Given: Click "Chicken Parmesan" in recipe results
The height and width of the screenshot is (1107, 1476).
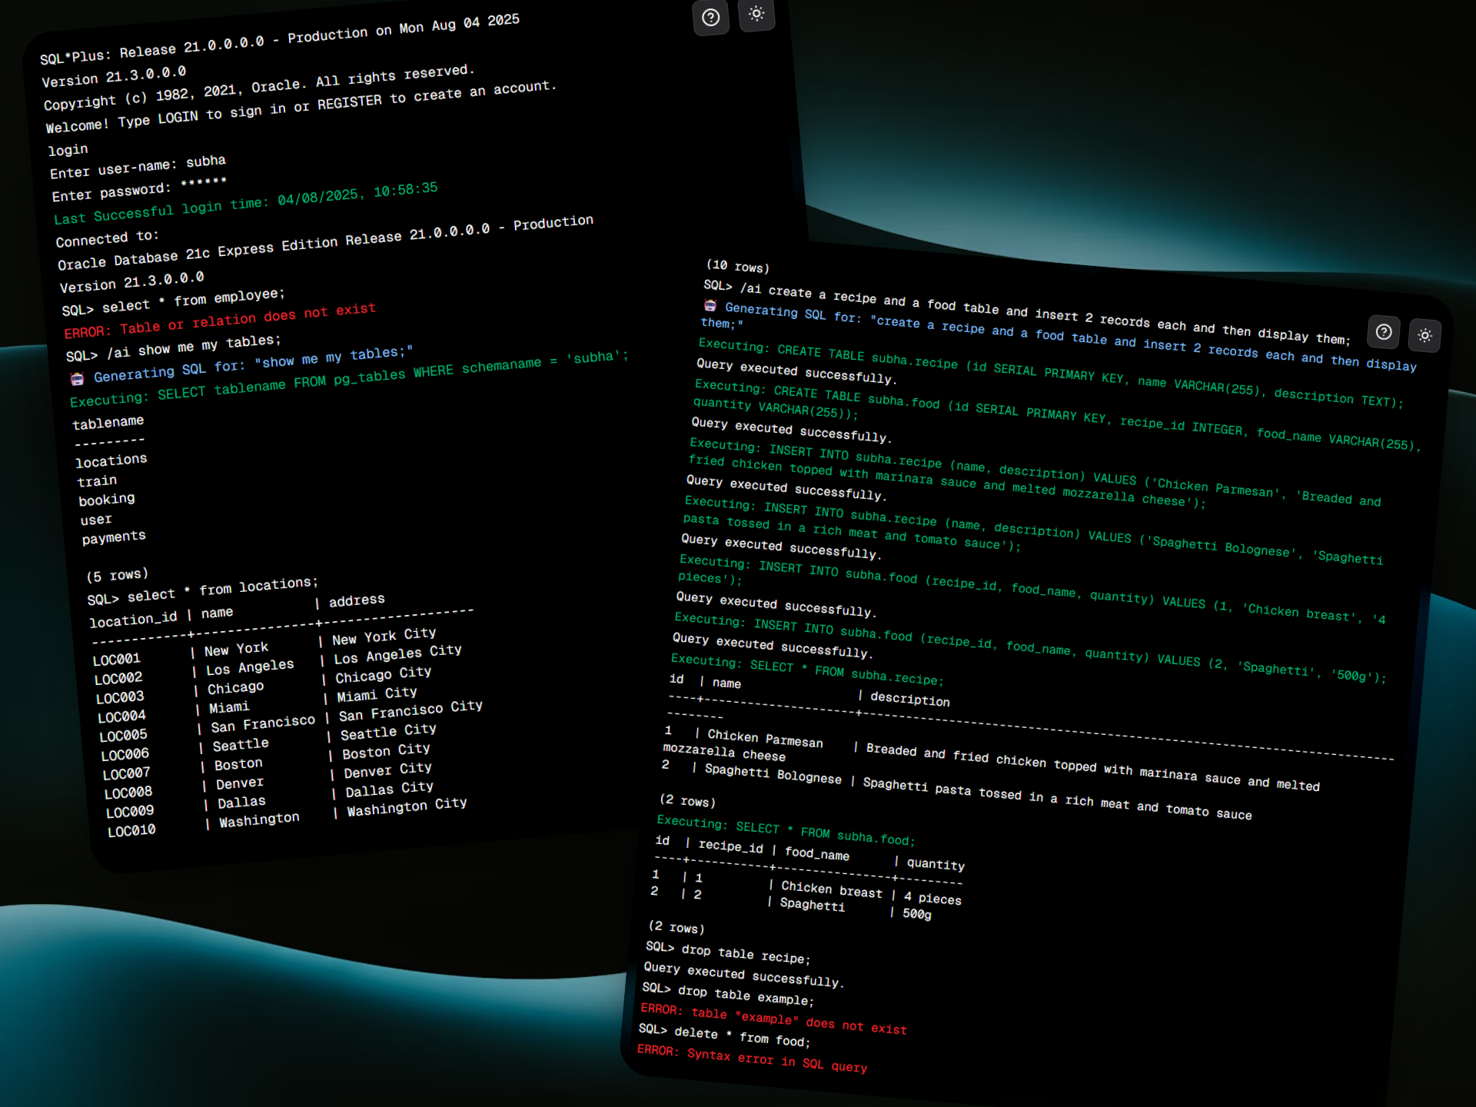Looking at the screenshot, I should 765,739.
